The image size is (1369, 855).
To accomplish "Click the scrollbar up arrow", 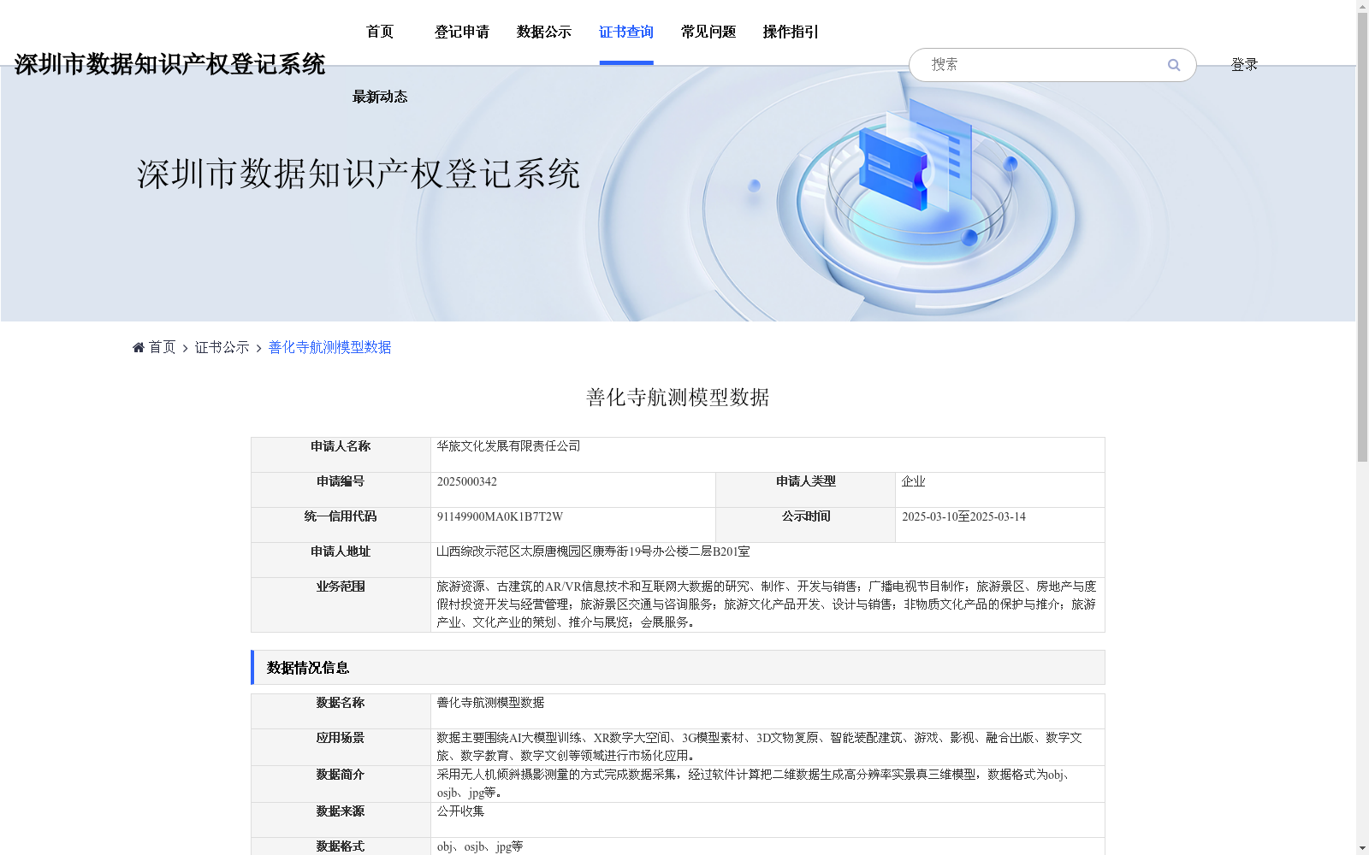I will point(1362,7).
